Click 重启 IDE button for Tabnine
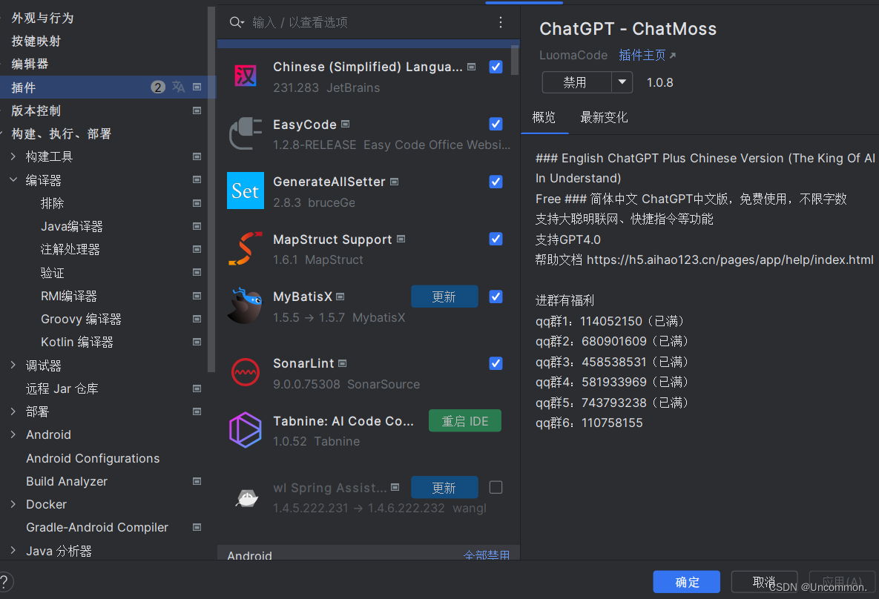 pyautogui.click(x=465, y=421)
